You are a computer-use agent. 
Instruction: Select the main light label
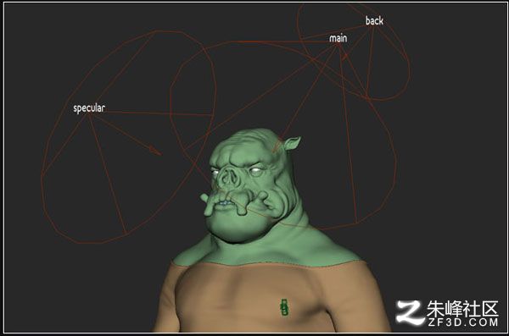point(338,38)
